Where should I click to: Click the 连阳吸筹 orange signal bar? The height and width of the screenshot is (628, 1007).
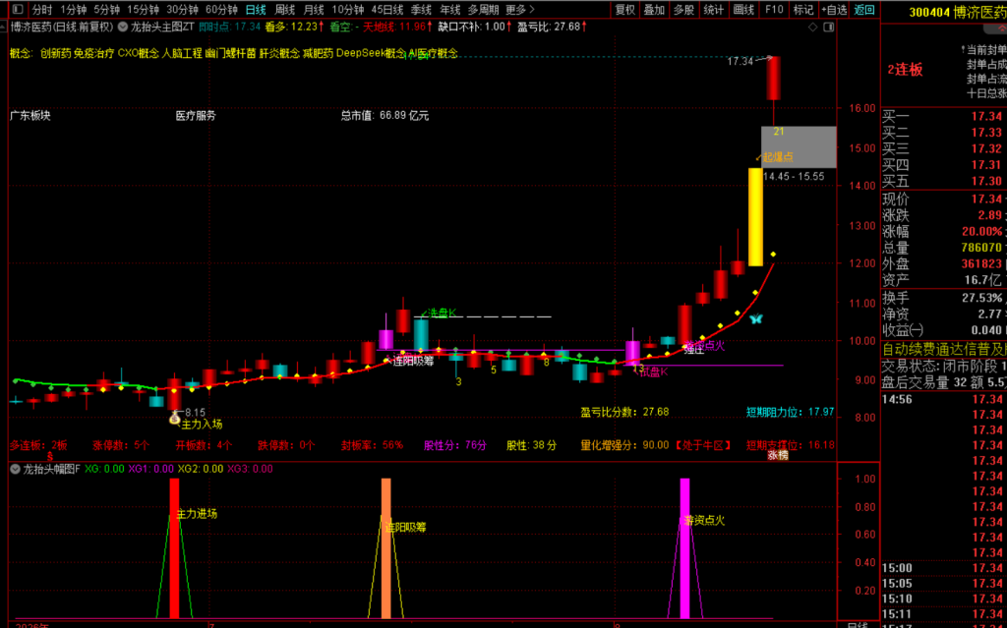click(385, 548)
